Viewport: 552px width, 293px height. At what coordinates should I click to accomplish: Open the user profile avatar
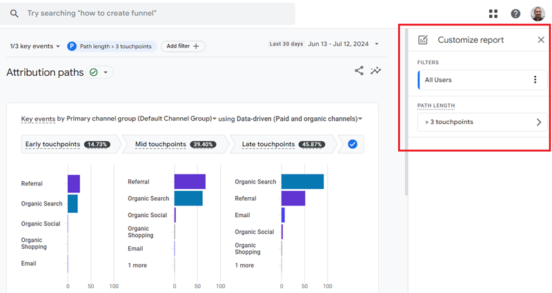(x=538, y=14)
